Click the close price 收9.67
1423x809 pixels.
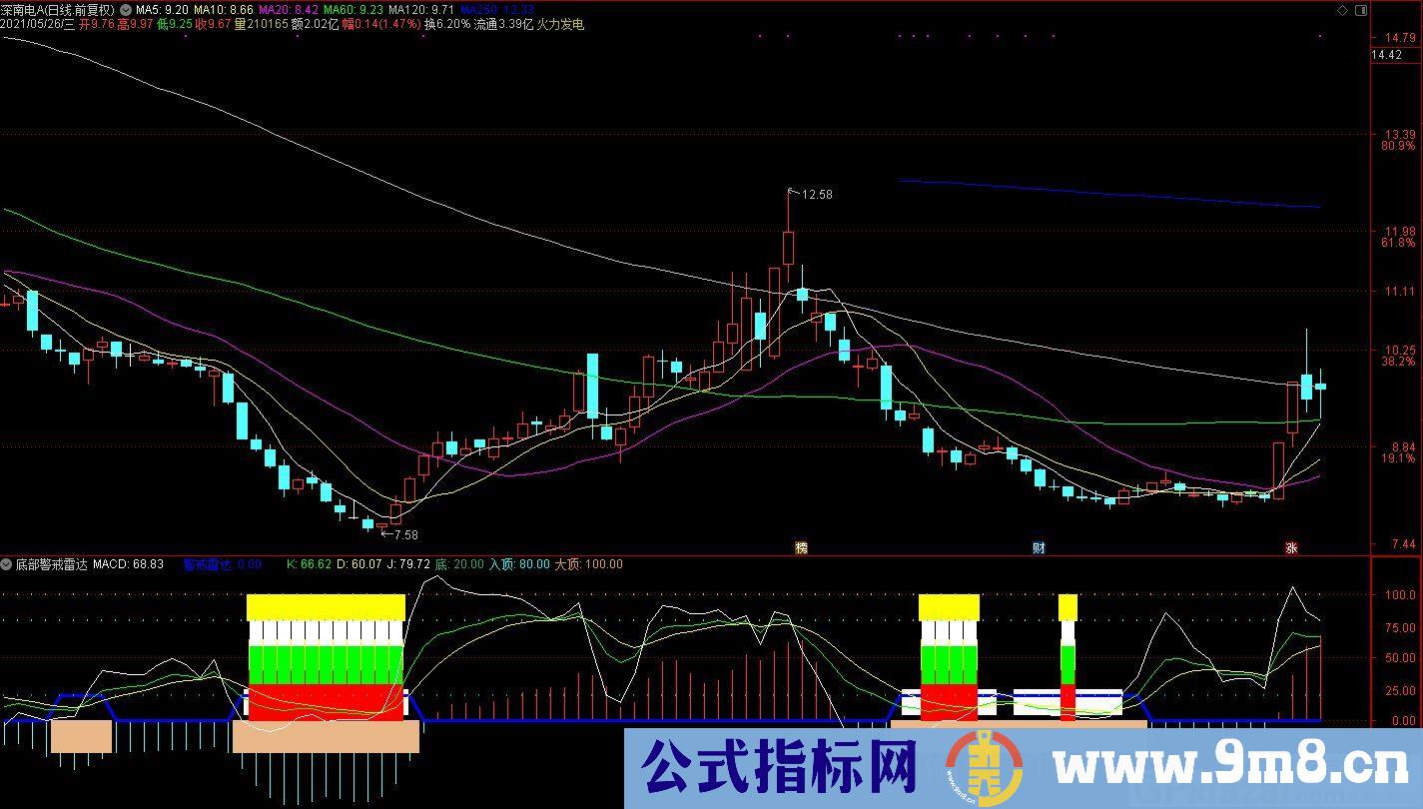[213, 24]
